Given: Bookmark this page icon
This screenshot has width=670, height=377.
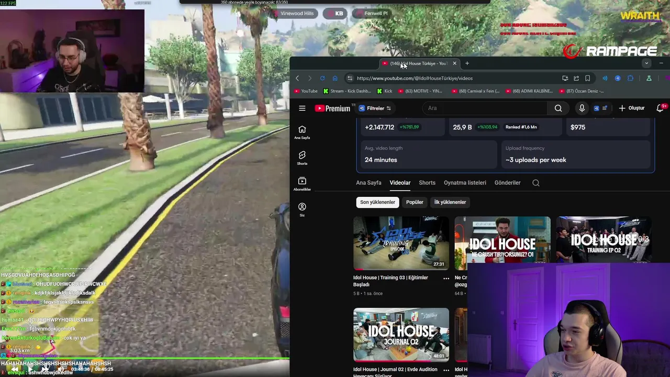Looking at the screenshot, I should click(587, 78).
